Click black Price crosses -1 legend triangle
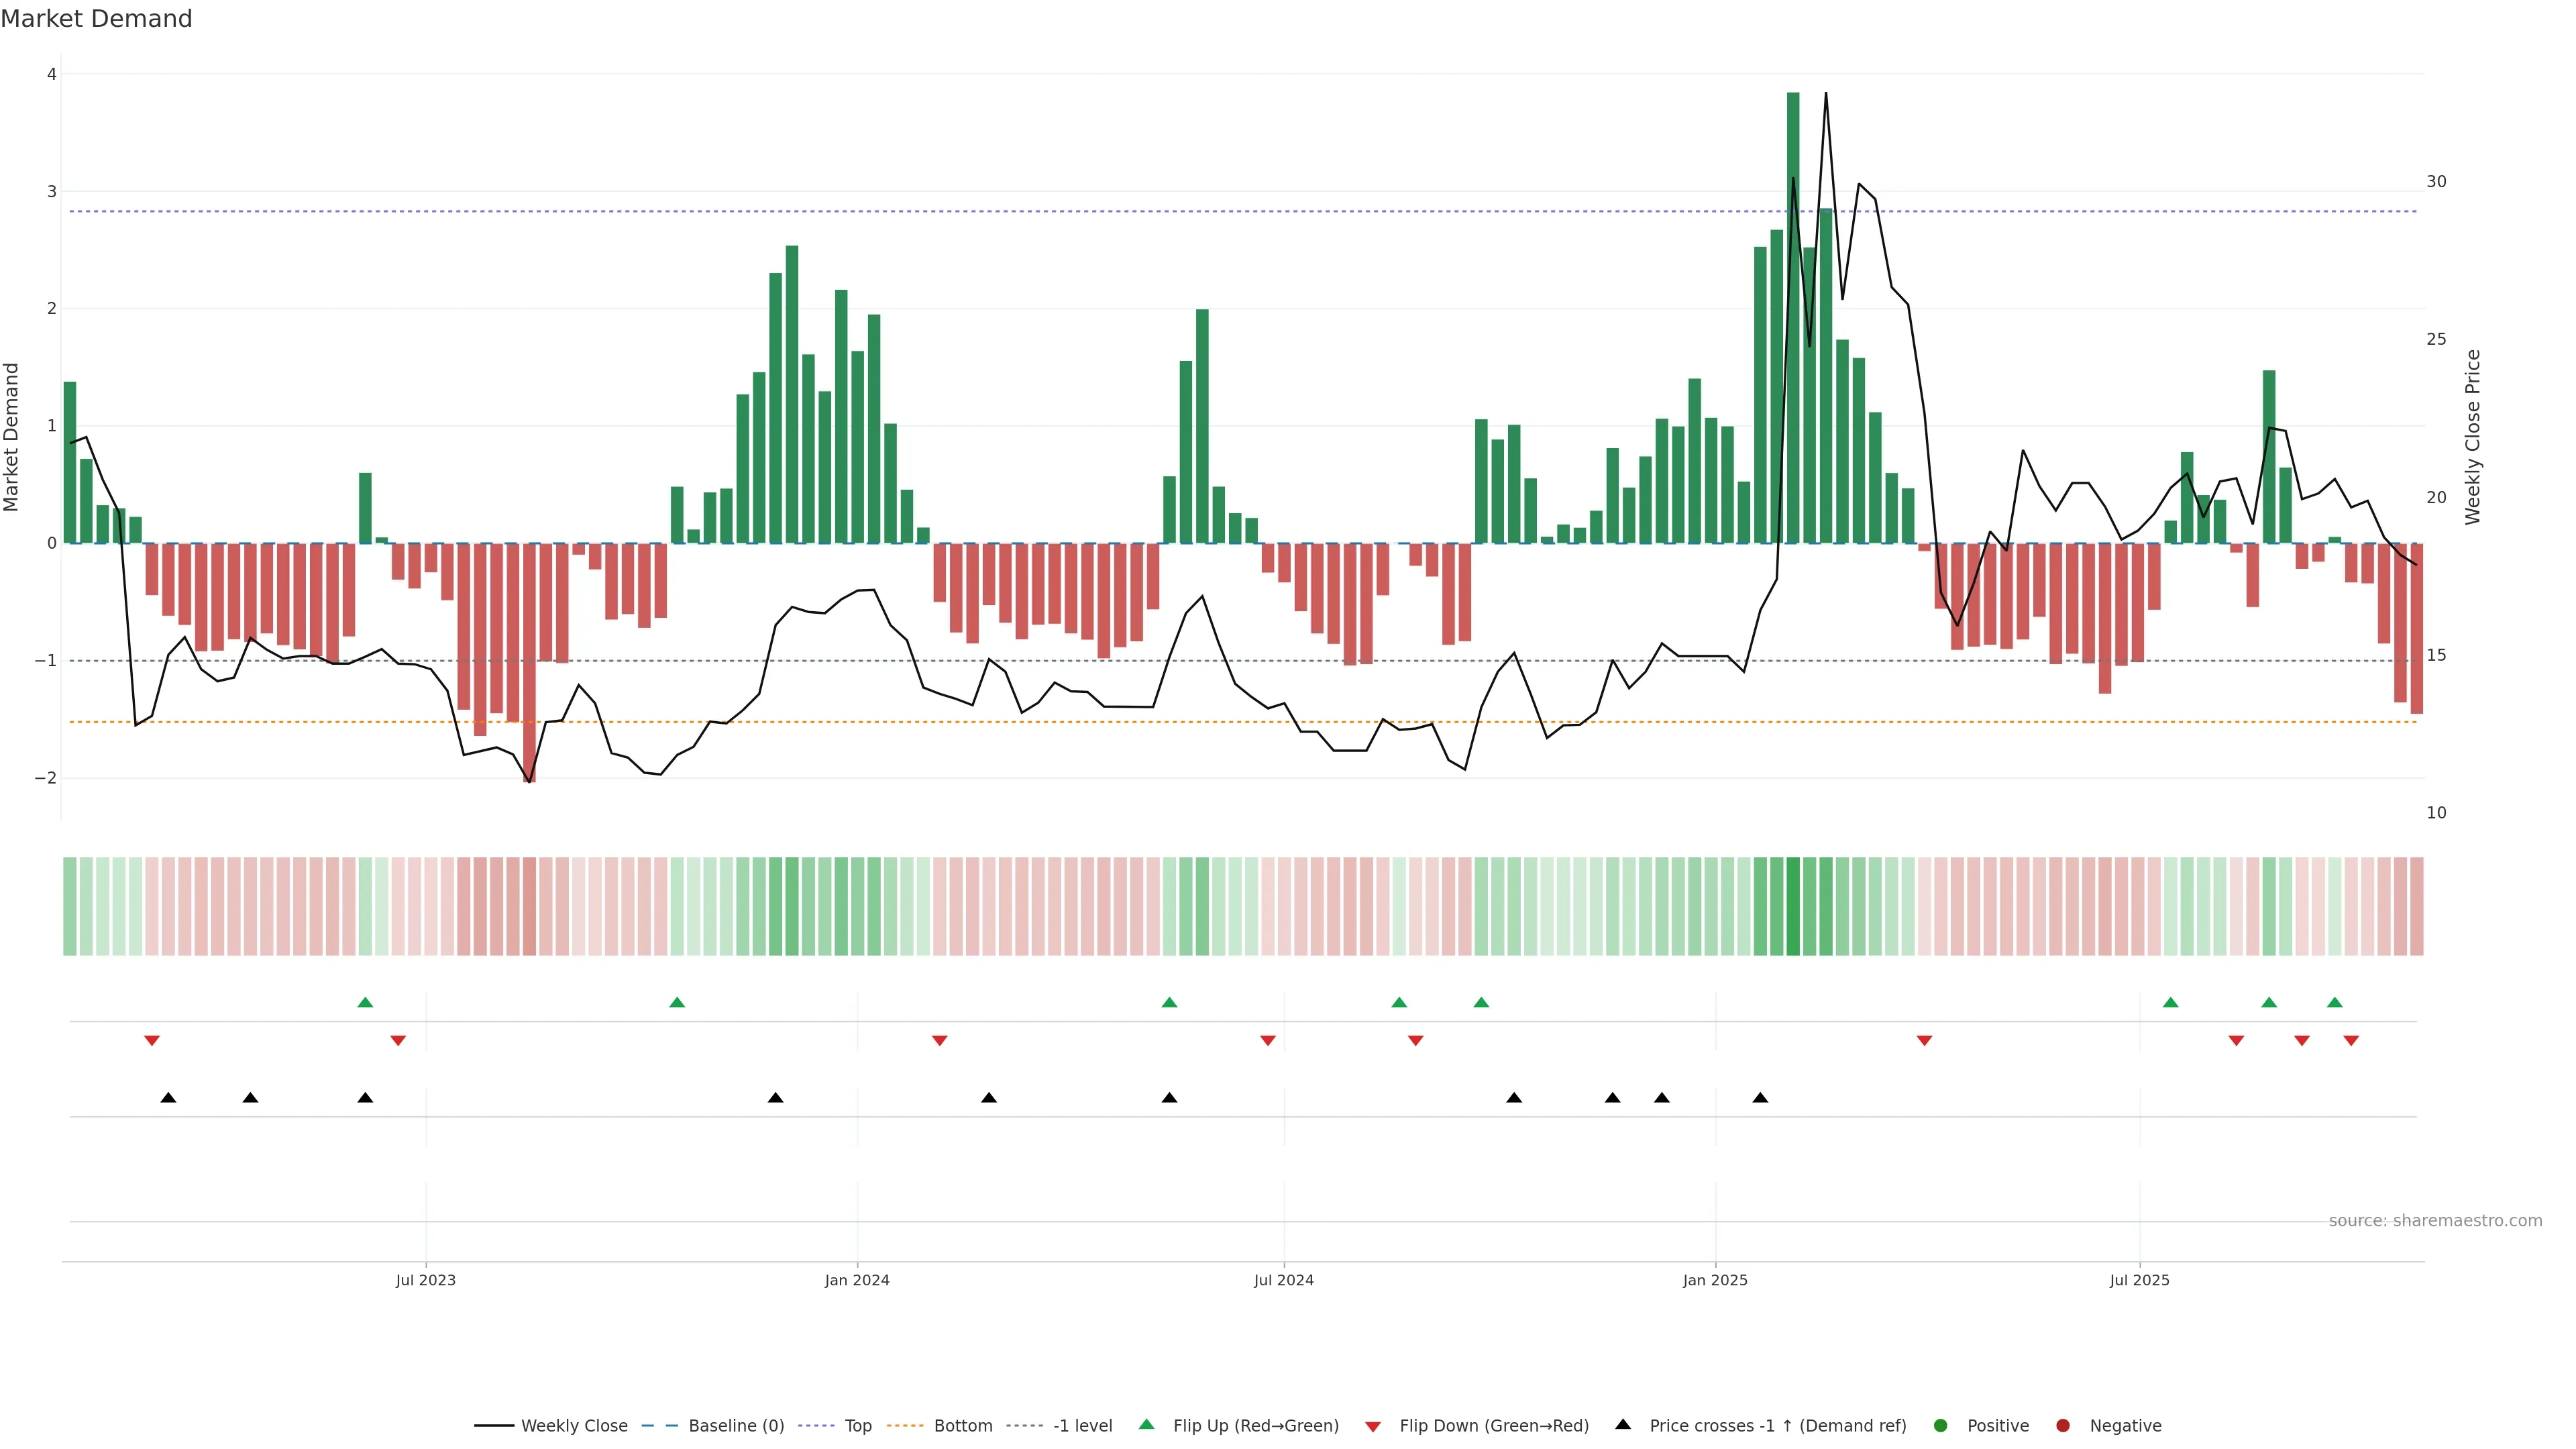This screenshot has width=2576, height=1449. [x=1623, y=1425]
